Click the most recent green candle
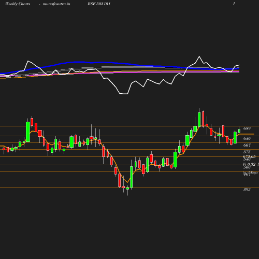The width and height of the screenshot is (259, 259). tap(239, 131)
